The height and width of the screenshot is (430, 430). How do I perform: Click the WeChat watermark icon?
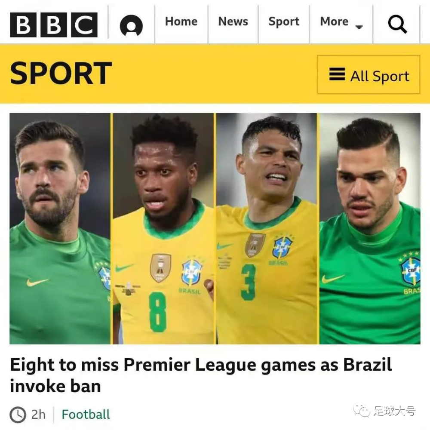tap(362, 411)
